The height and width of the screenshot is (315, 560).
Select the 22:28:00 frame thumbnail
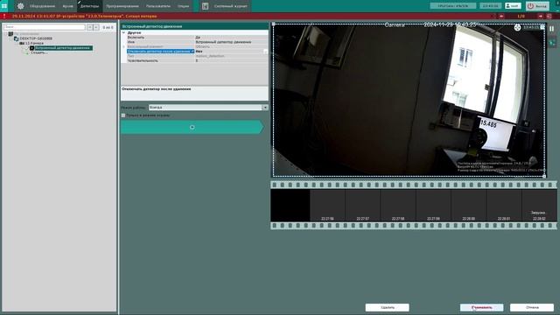[x=469, y=205]
